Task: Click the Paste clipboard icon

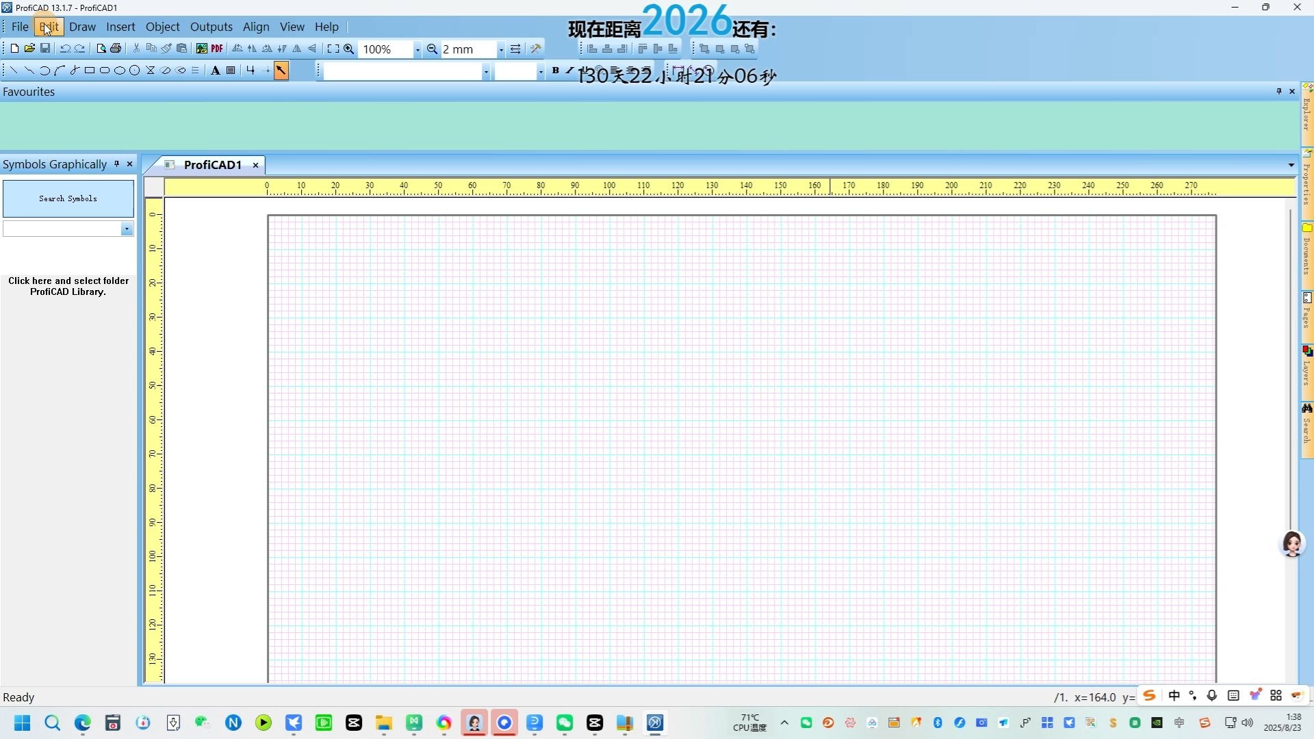Action: [181, 49]
